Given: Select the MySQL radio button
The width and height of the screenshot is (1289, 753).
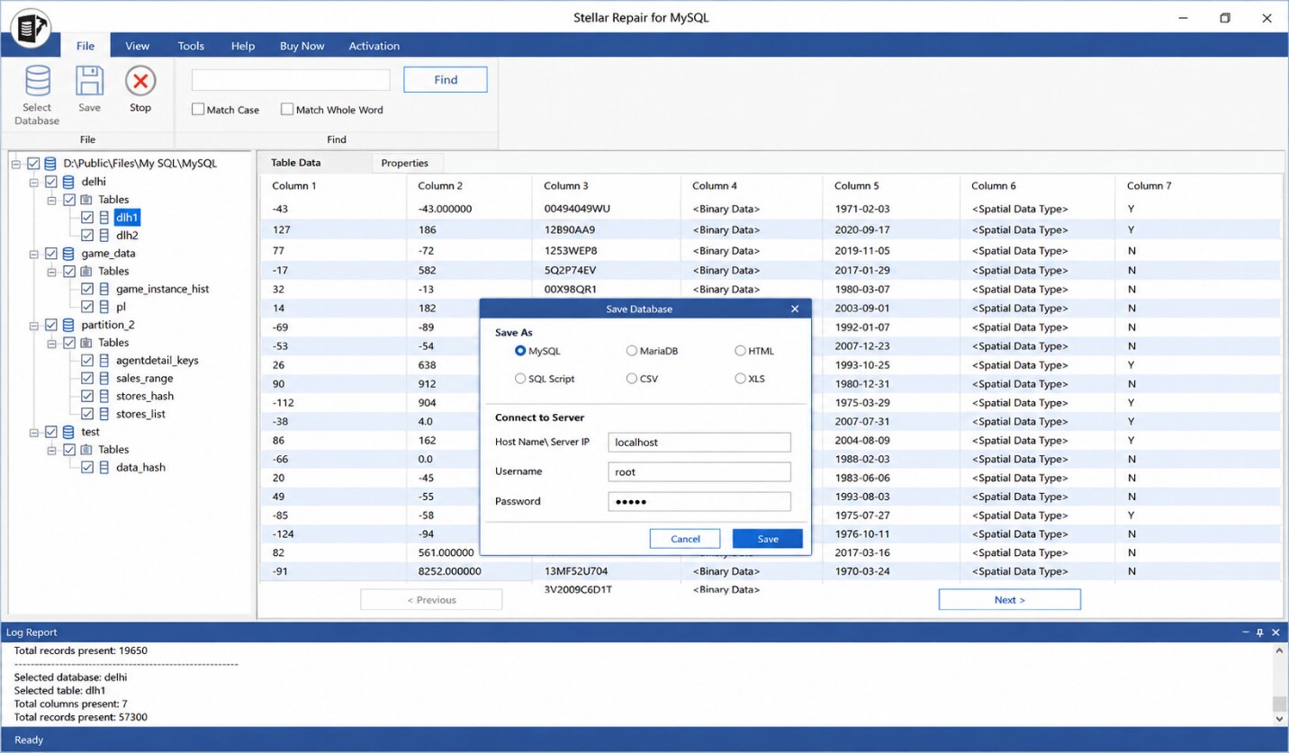Looking at the screenshot, I should pyautogui.click(x=520, y=351).
